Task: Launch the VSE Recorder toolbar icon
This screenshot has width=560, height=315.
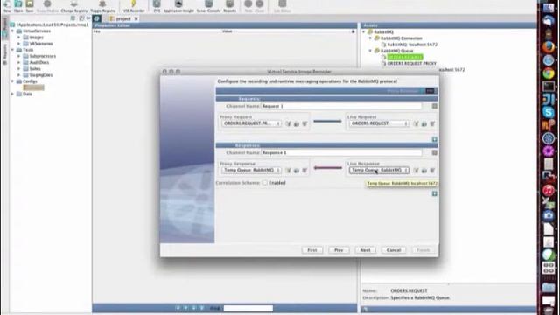Action: coord(134,6)
